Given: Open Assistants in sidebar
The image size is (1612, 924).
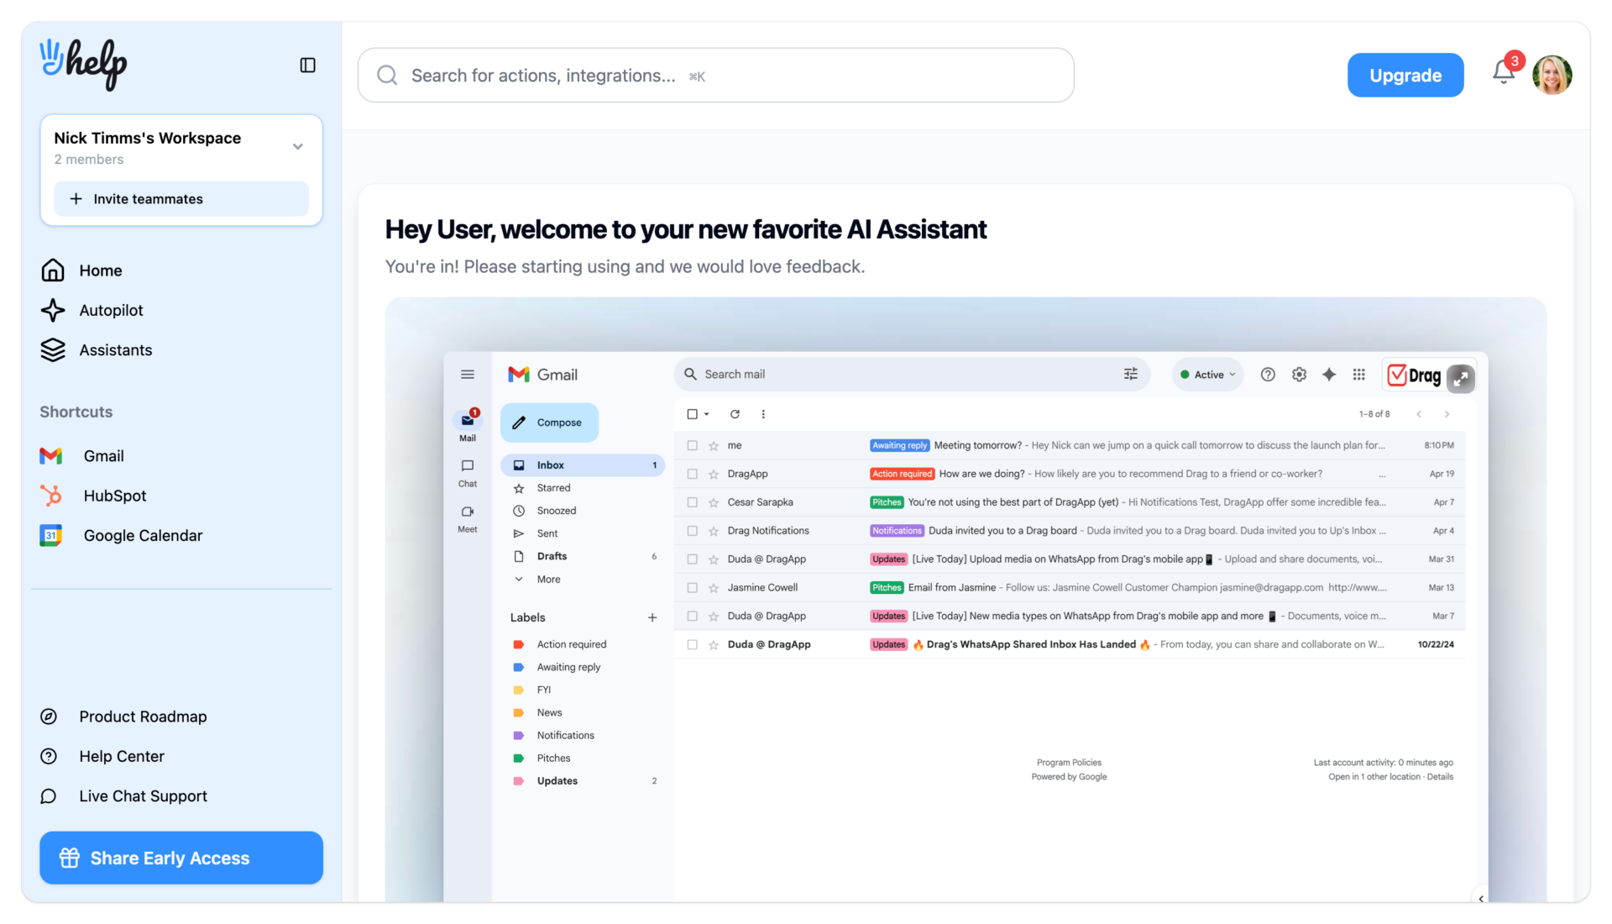Looking at the screenshot, I should (x=97, y=350).
